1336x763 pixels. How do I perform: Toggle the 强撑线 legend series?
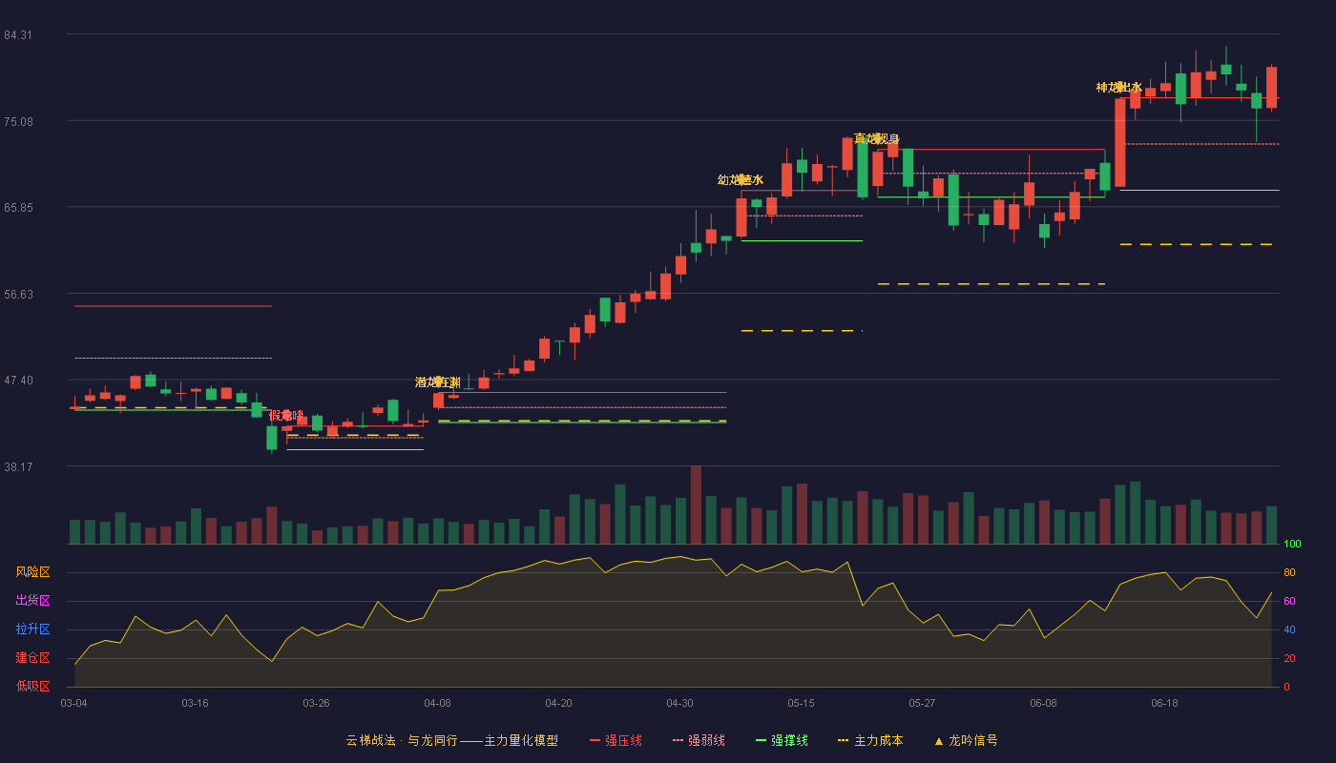[782, 740]
